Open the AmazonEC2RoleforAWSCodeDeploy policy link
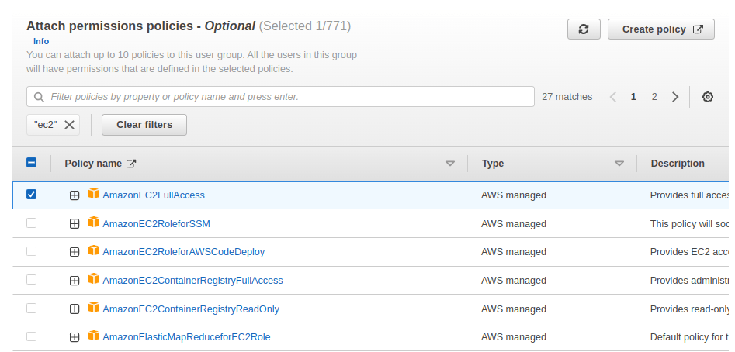 184,252
